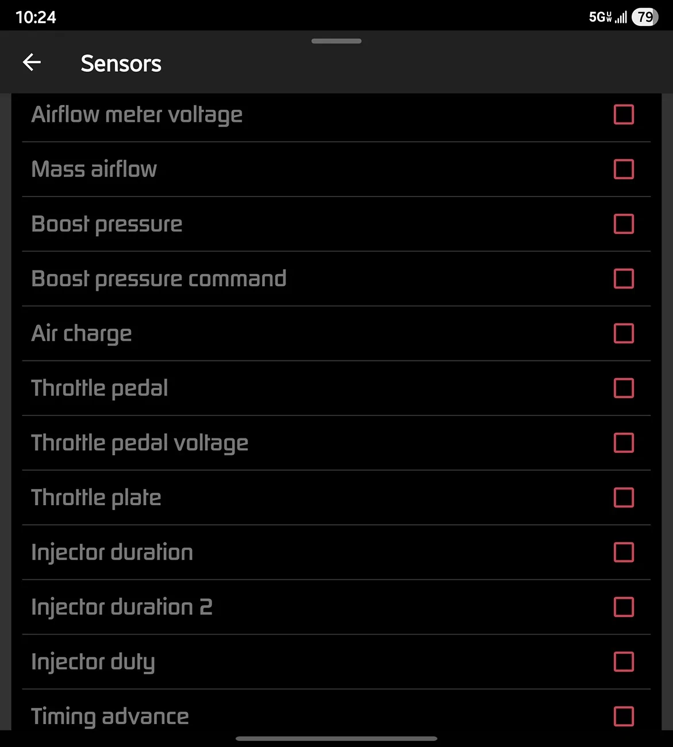The image size is (673, 747).
Task: Check the Mass airflow sensor box
Action: pyautogui.click(x=624, y=169)
